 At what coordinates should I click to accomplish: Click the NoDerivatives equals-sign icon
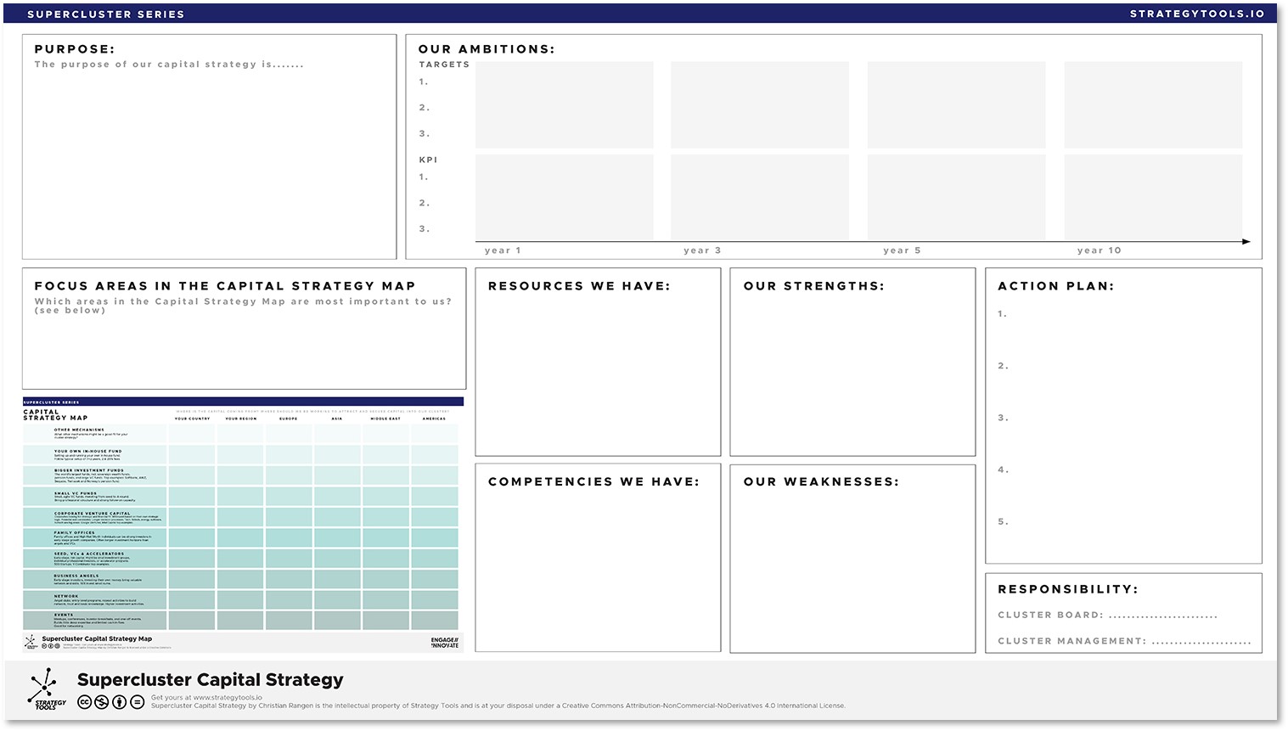click(x=137, y=702)
